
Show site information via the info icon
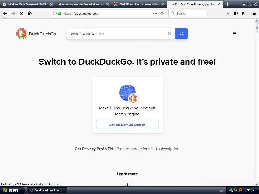pyautogui.click(x=55, y=14)
